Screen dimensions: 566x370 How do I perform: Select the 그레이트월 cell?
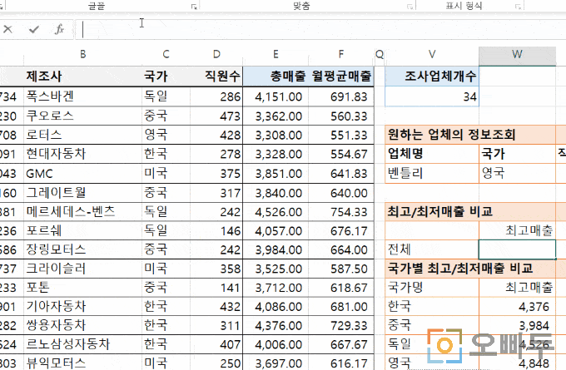pos(83,193)
